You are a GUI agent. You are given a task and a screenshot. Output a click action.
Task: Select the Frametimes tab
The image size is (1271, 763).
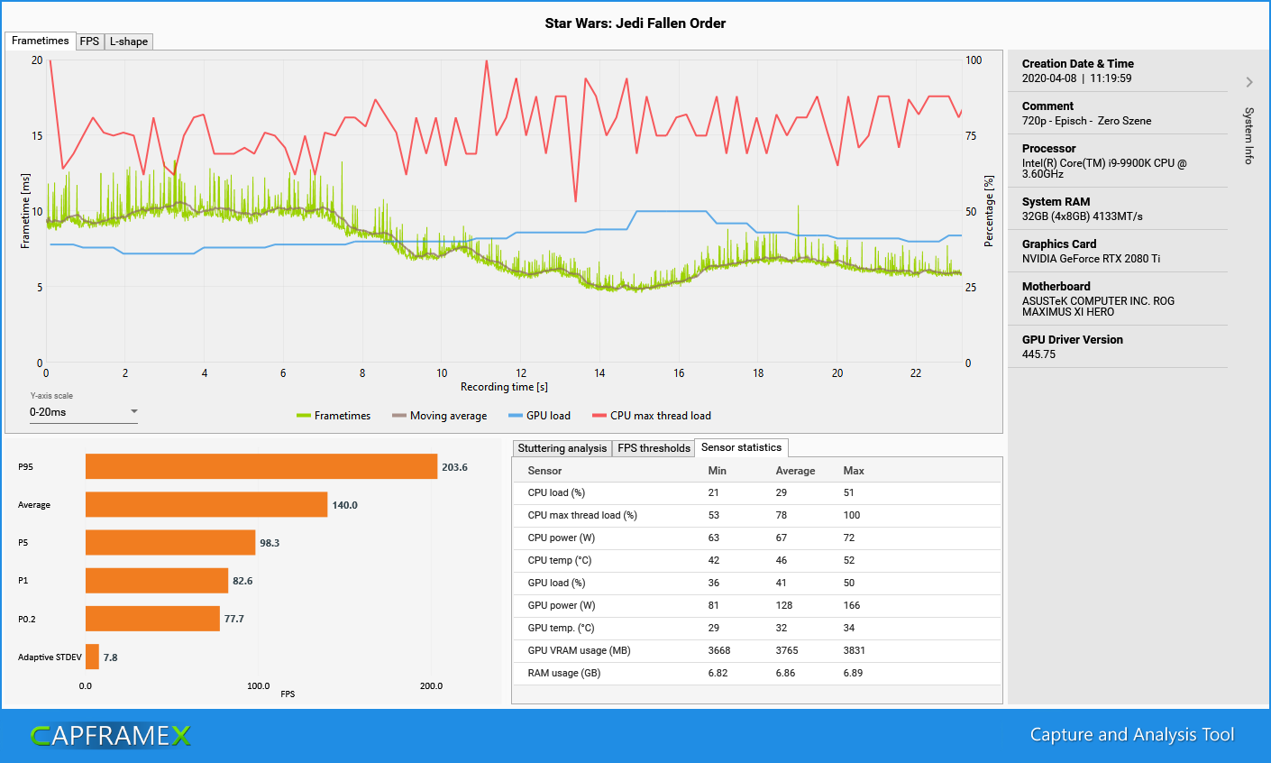tap(41, 41)
